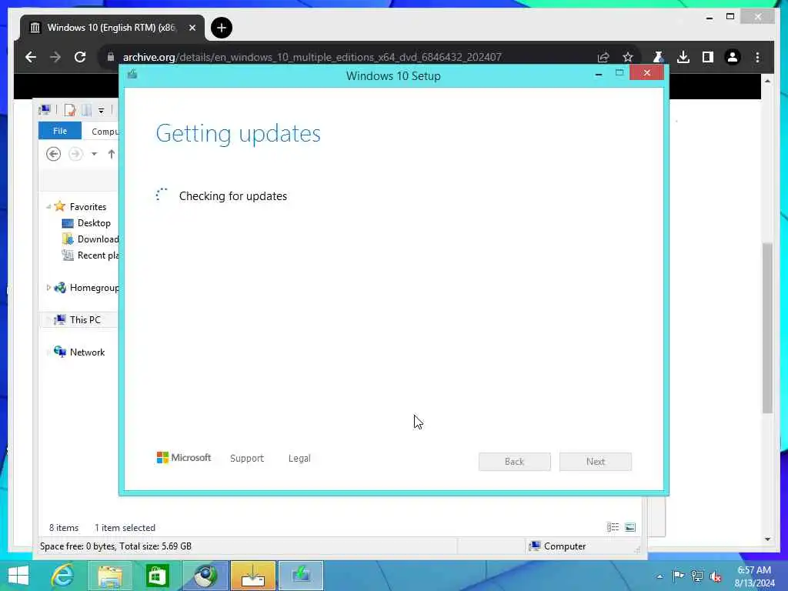This screenshot has width=788, height=591.
Task: Click Explorer forward arrow
Action: coord(75,154)
